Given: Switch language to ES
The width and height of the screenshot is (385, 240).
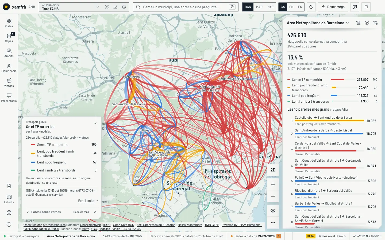Looking at the screenshot, I should pyautogui.click(x=300, y=7).
